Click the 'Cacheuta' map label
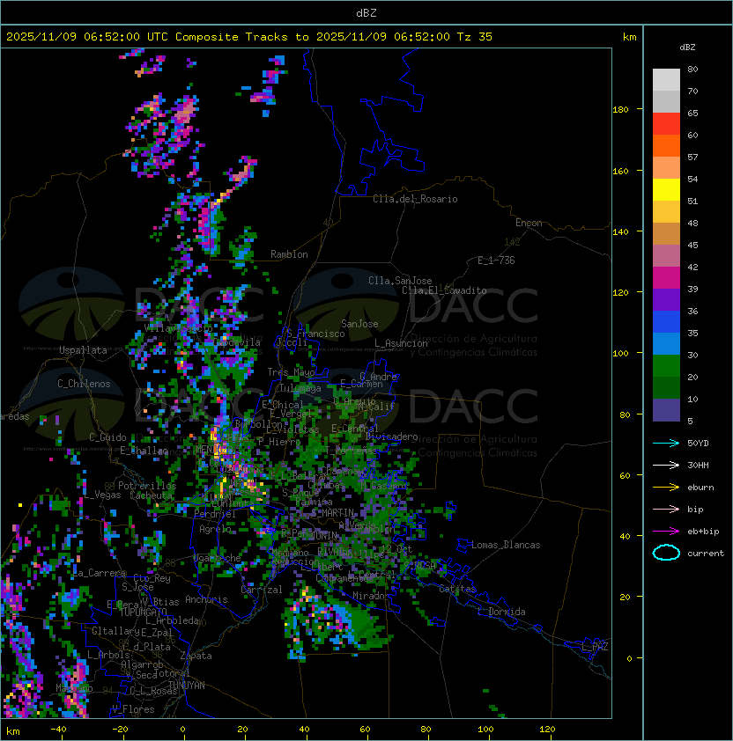This screenshot has width=733, height=741. pyautogui.click(x=151, y=495)
